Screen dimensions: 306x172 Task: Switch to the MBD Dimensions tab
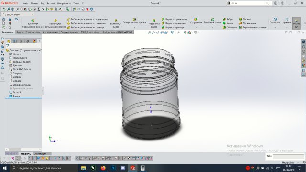[90, 32]
